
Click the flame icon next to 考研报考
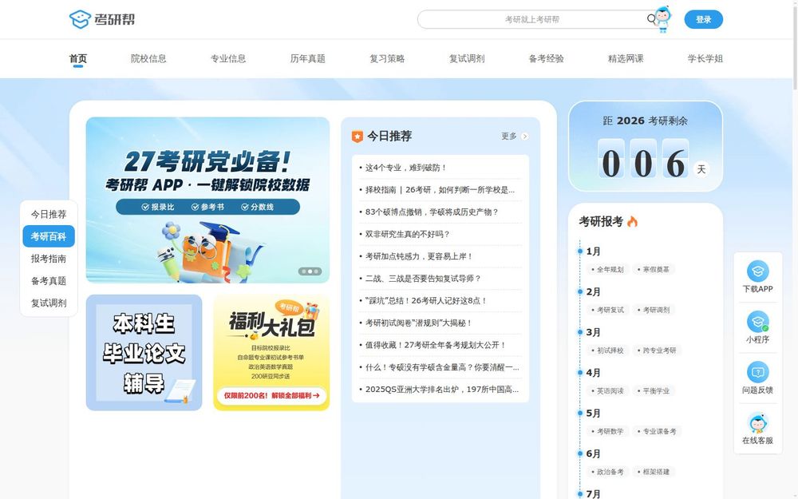coord(632,221)
